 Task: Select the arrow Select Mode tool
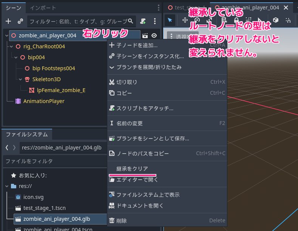(x=170, y=20)
